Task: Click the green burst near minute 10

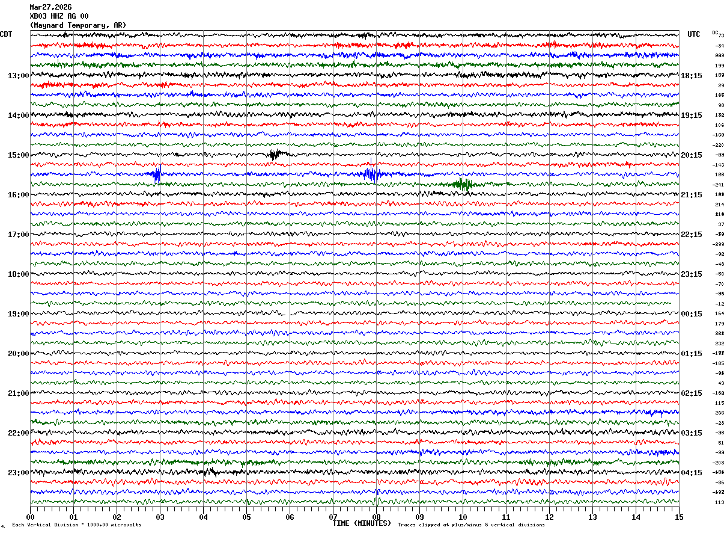Action: click(463, 184)
